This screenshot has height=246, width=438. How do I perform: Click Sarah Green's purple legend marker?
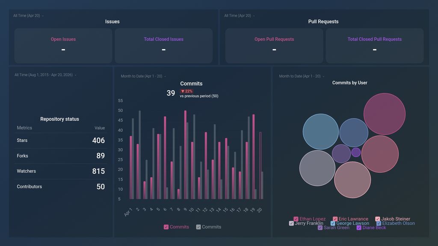[x=320, y=227]
